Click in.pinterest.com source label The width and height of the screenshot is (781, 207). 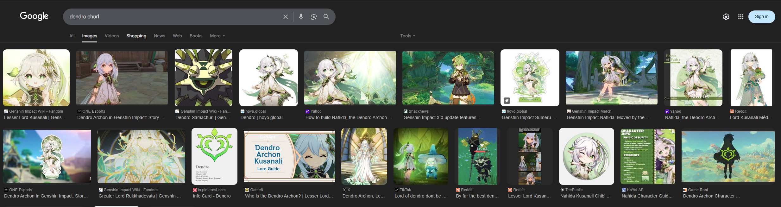click(212, 190)
